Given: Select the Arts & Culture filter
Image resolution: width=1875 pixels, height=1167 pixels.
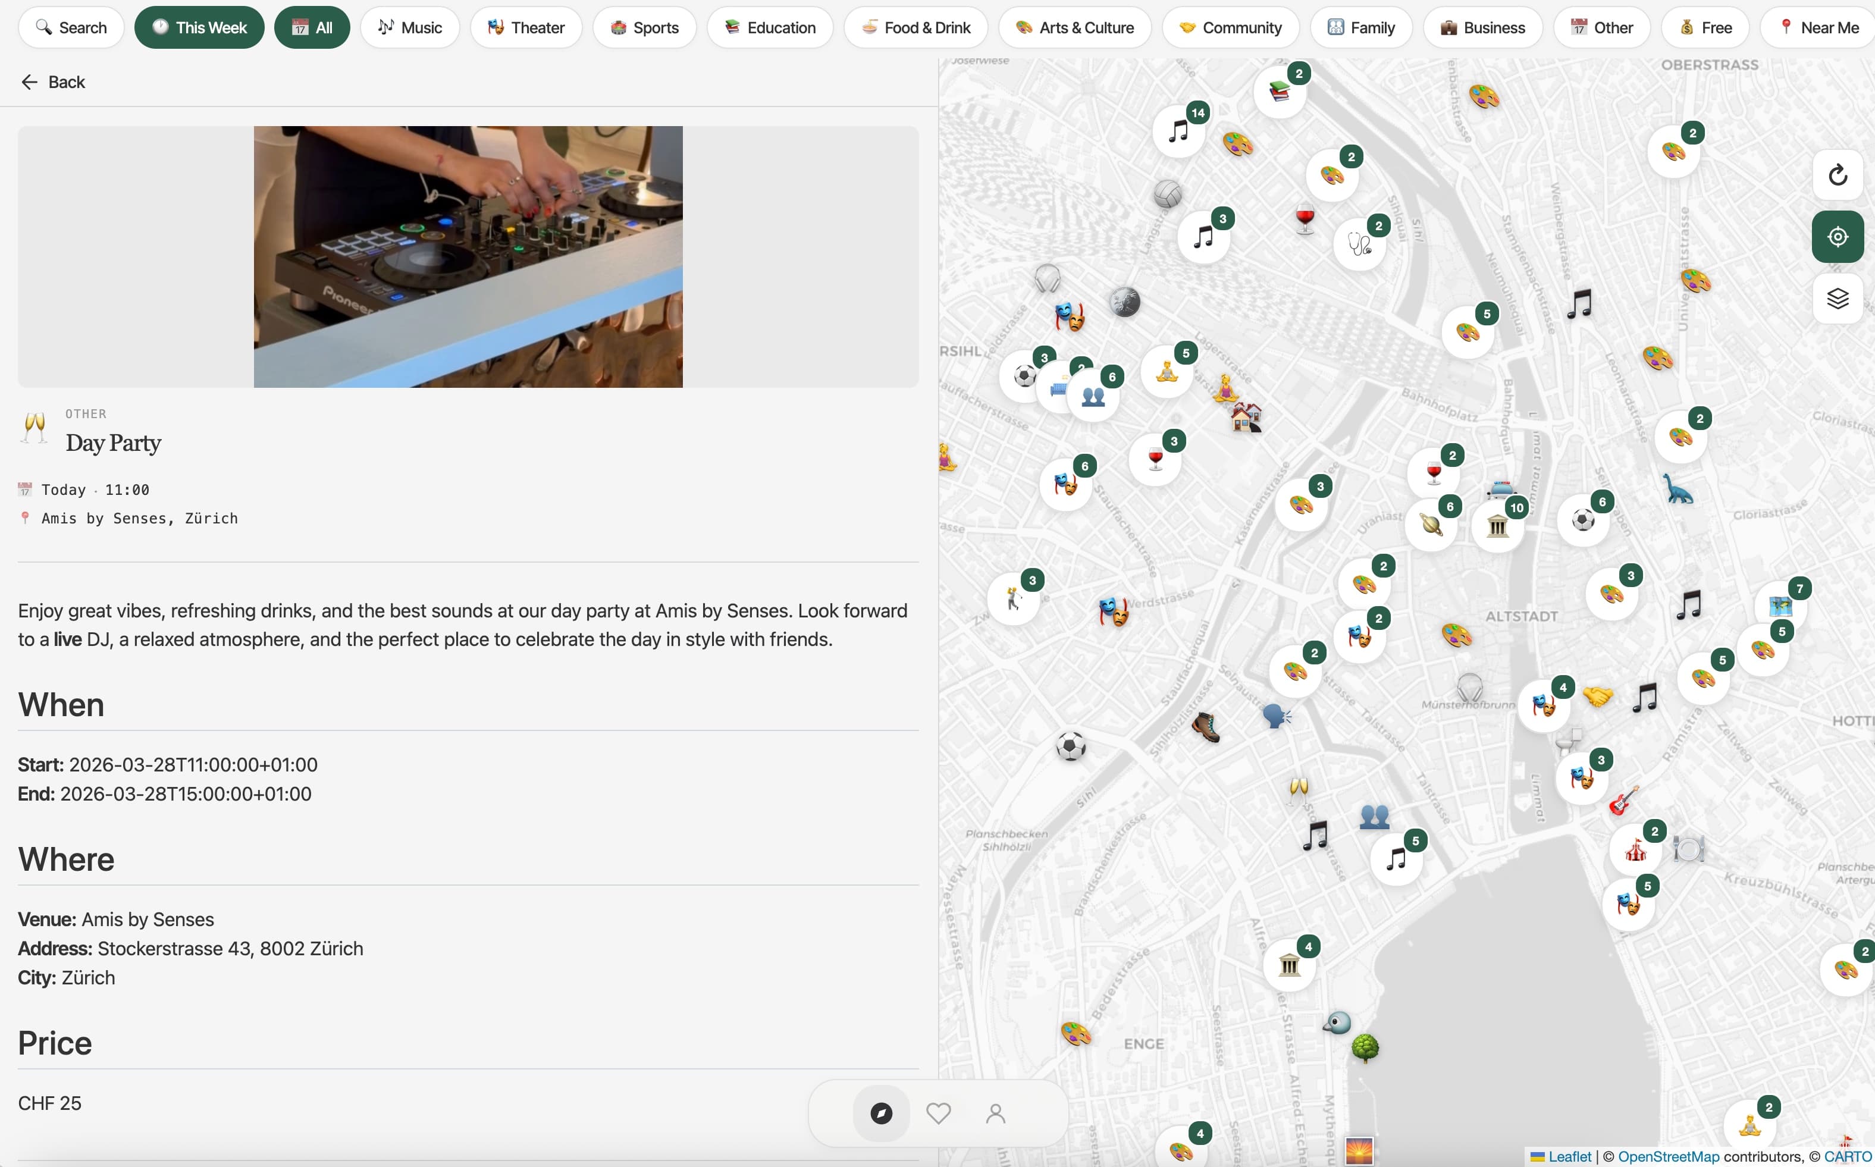Looking at the screenshot, I should click(1074, 28).
